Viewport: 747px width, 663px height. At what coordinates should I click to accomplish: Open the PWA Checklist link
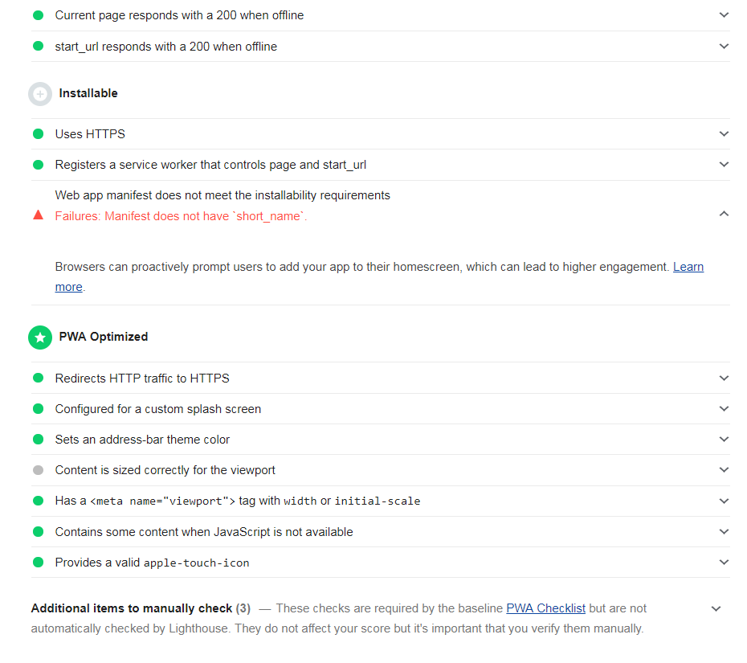click(545, 608)
